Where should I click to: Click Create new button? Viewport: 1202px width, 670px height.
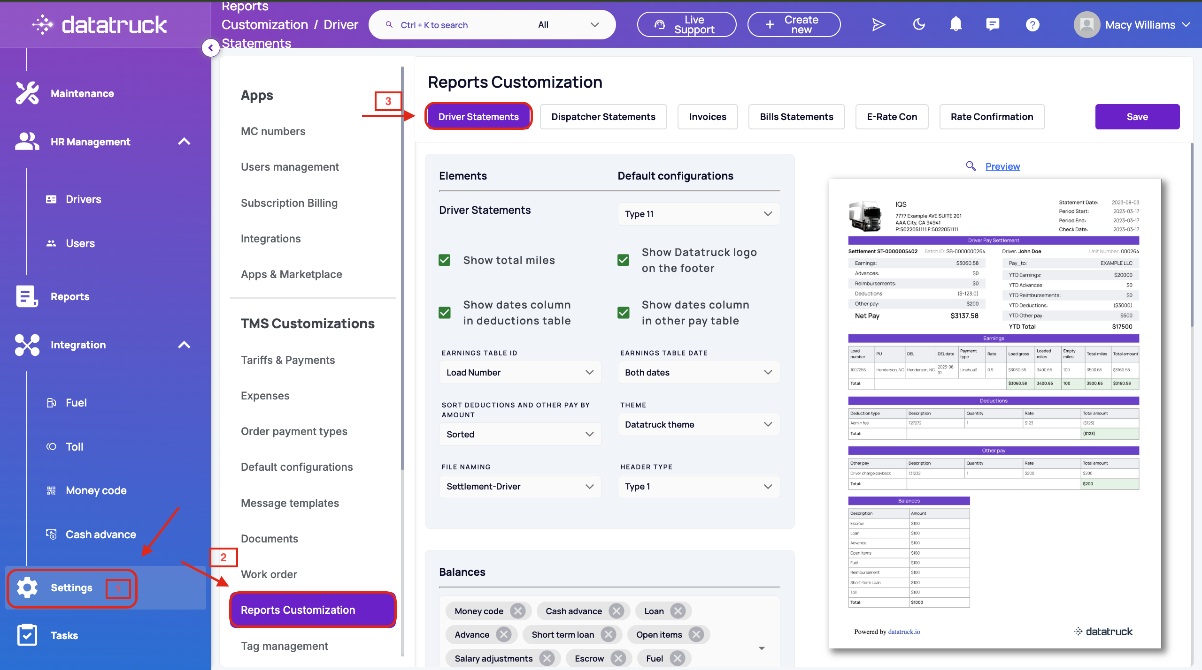[794, 24]
